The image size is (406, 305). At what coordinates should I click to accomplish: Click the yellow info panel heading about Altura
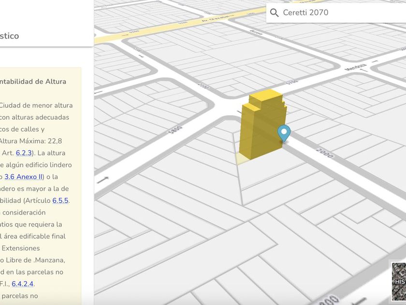point(33,81)
